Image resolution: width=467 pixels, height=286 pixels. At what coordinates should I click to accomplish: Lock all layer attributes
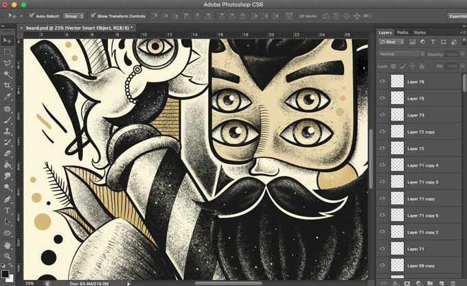(422, 67)
